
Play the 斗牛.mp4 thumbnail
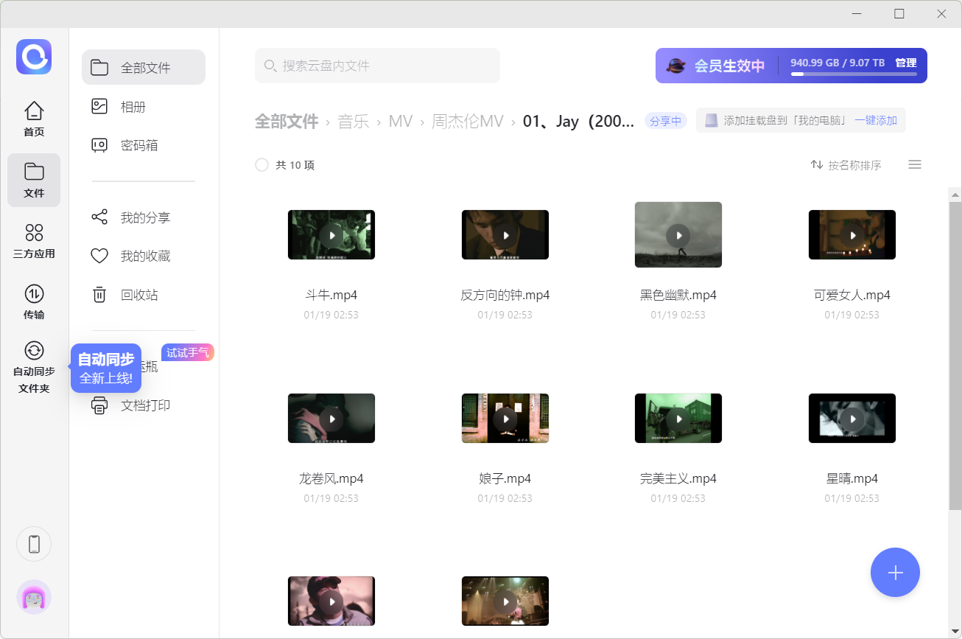[331, 235]
